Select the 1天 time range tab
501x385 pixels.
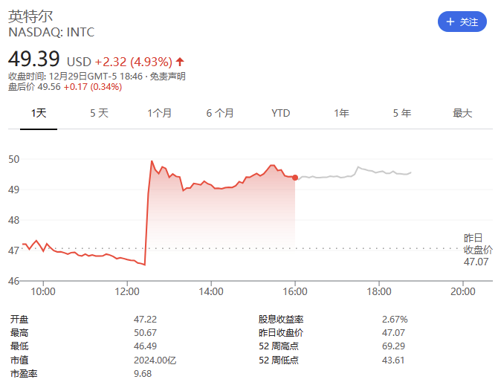[x=39, y=113]
